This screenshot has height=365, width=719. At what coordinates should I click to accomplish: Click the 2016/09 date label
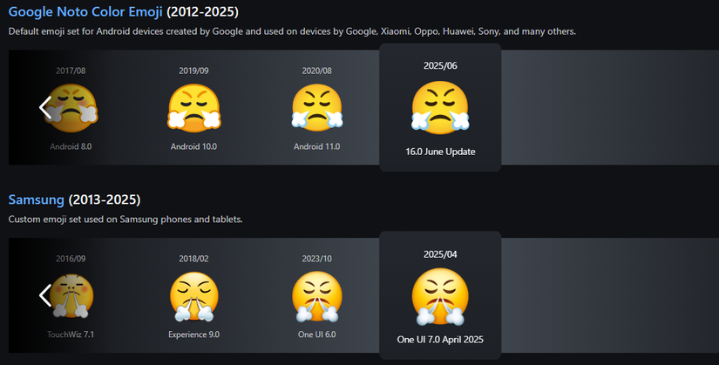pos(71,259)
